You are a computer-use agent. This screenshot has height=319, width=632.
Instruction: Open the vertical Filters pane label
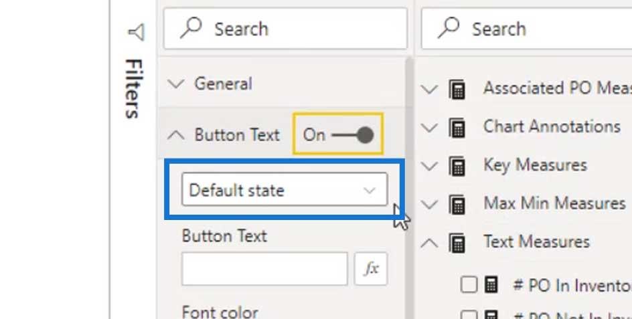coord(133,88)
